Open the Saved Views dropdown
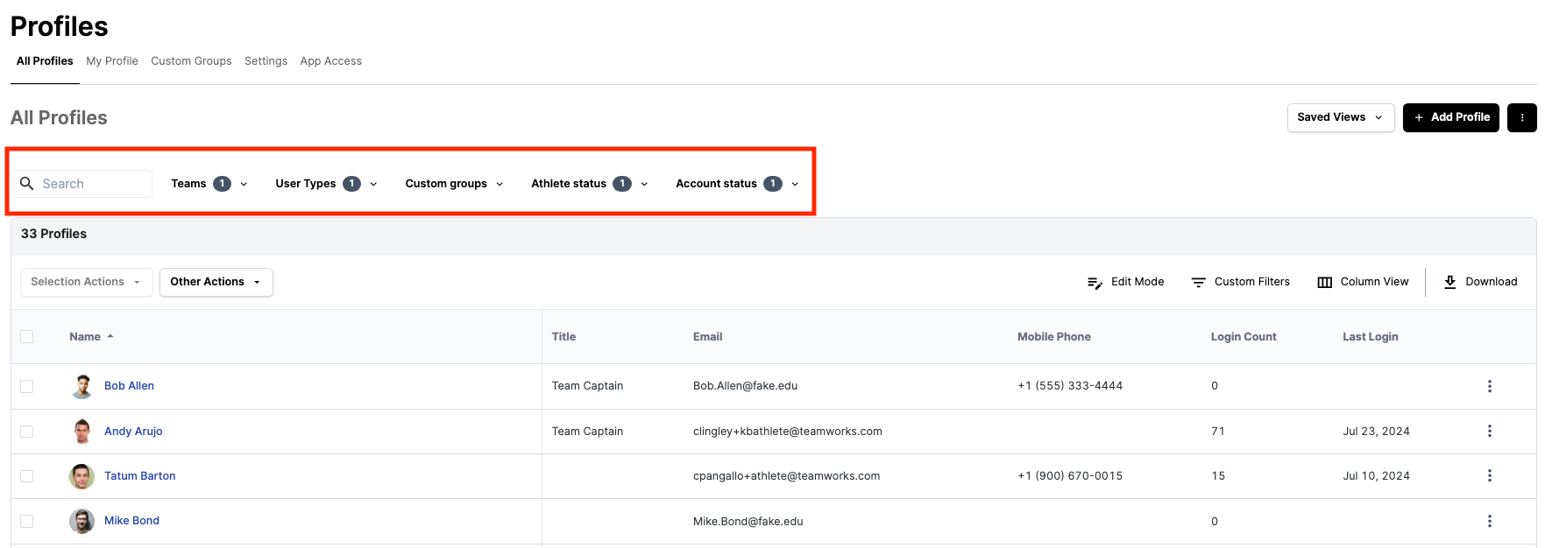The height and width of the screenshot is (548, 1545). pos(1340,117)
